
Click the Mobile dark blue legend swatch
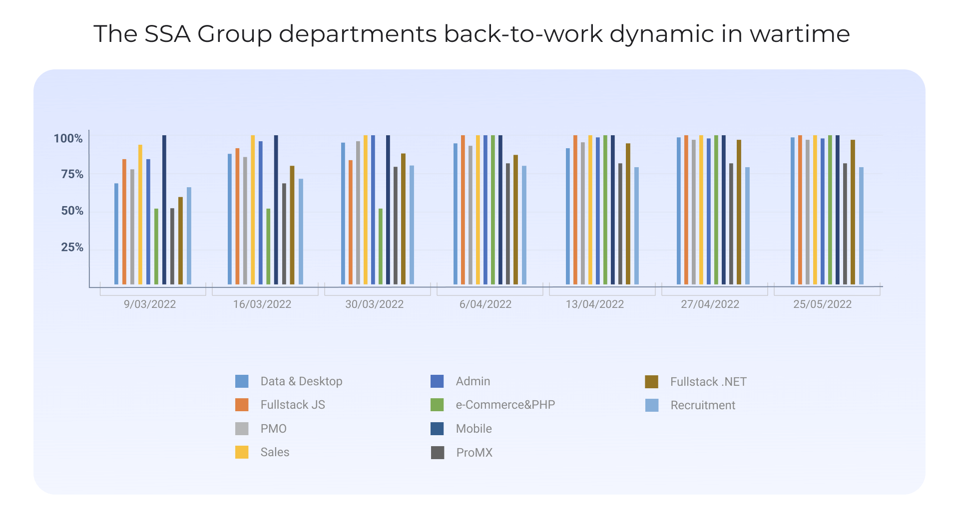point(437,429)
